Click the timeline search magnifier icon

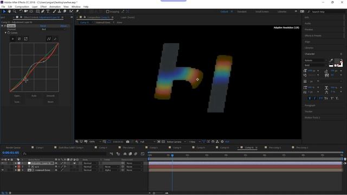coord(24,154)
